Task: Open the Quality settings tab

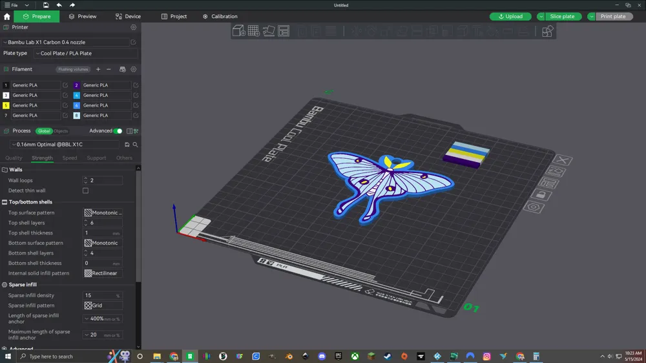Action: pyautogui.click(x=14, y=158)
